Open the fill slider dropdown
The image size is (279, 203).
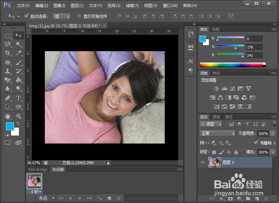coord(272,152)
